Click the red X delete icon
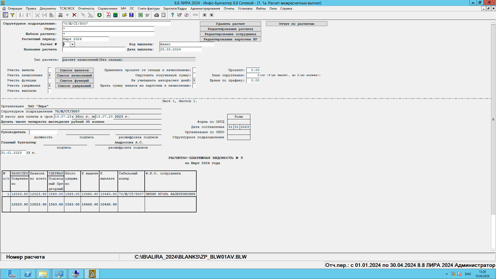 tap(74, 15)
